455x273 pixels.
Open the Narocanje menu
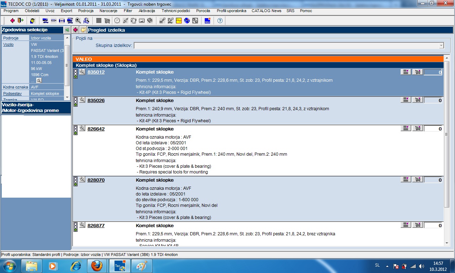tap(108, 11)
